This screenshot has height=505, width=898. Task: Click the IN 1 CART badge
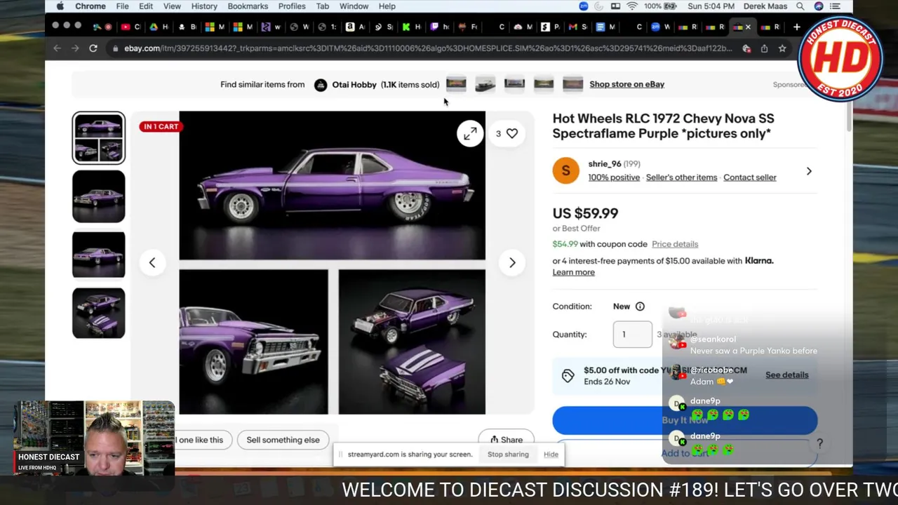[x=160, y=127]
